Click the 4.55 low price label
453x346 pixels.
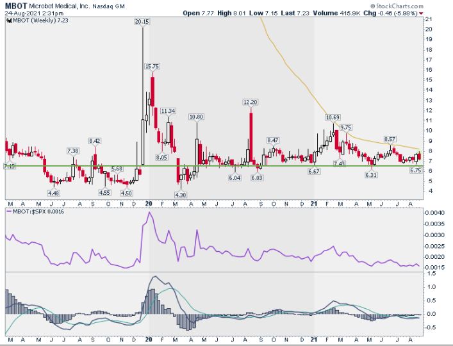pos(104,193)
